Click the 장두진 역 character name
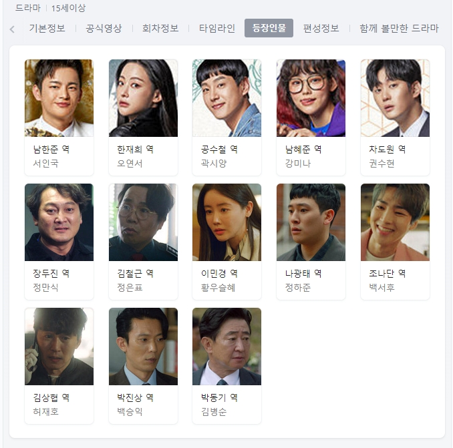 pos(51,273)
